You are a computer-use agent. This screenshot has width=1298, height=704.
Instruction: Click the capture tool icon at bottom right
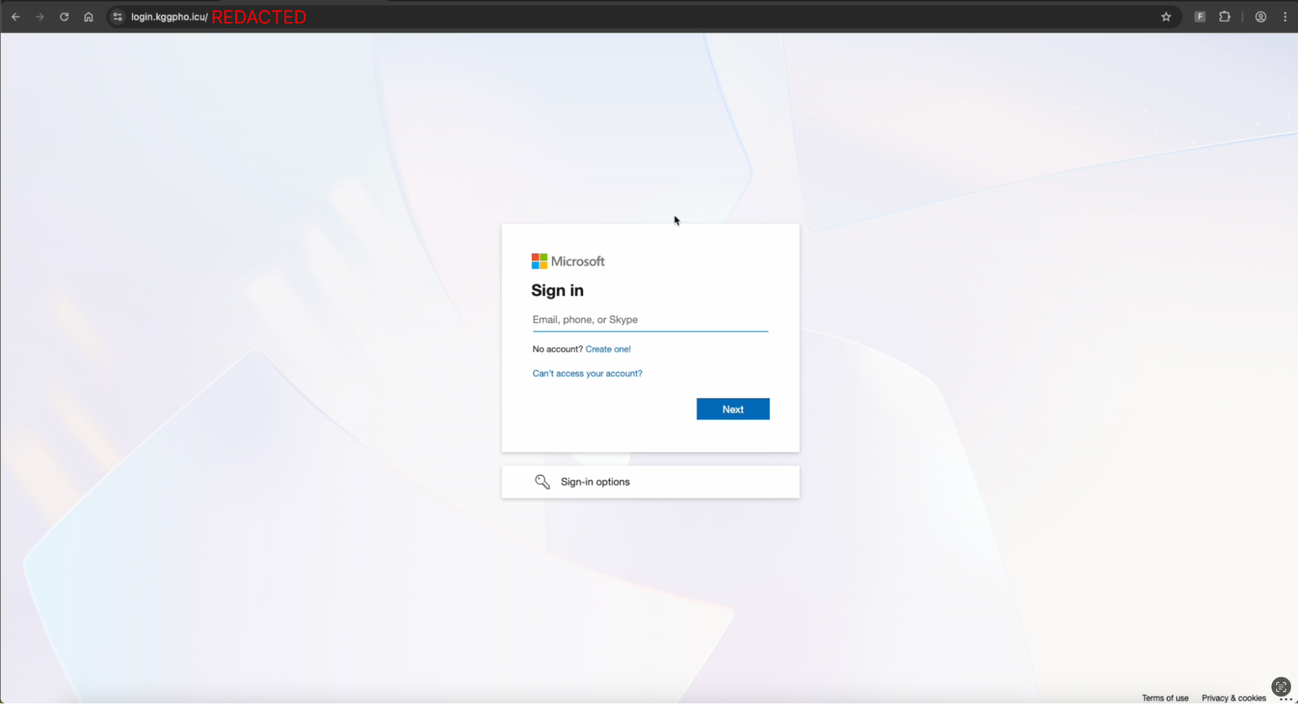(1279, 686)
